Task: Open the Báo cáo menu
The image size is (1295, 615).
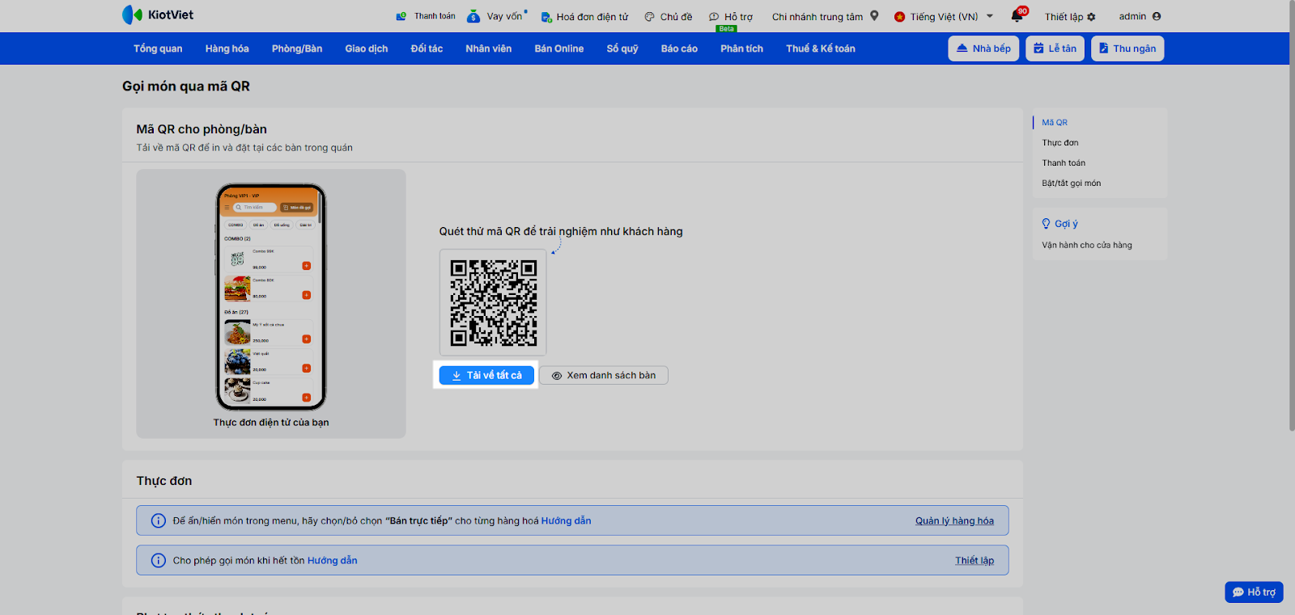Action: coord(679,48)
